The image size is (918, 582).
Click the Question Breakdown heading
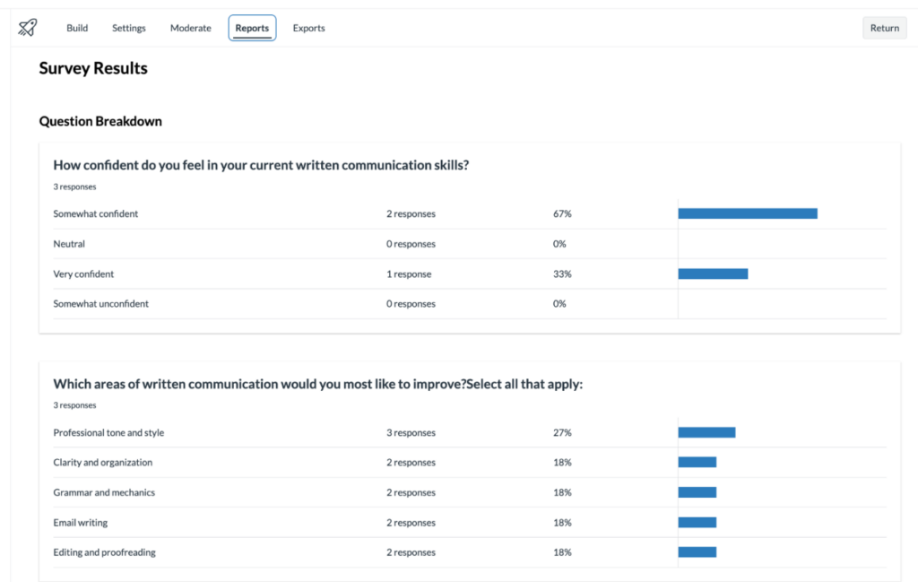(x=100, y=121)
